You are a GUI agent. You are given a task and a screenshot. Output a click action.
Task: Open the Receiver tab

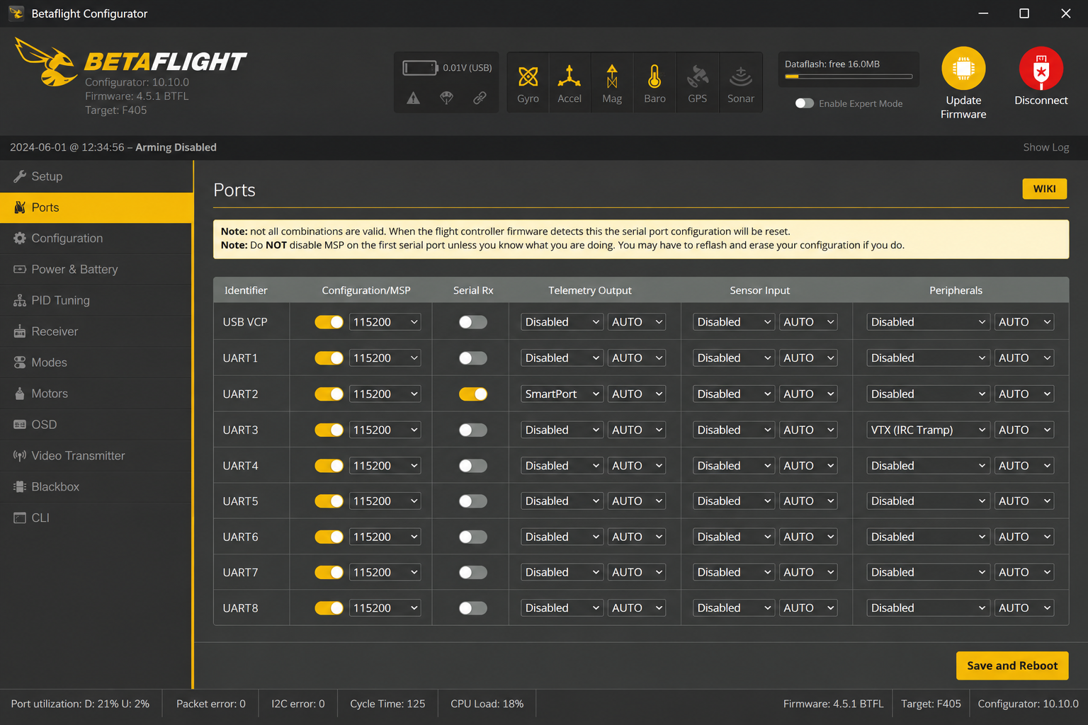coord(96,331)
